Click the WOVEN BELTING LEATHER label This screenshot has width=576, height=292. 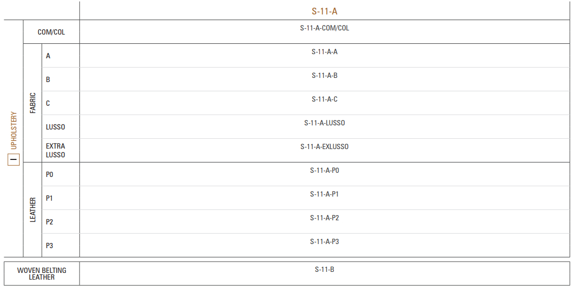point(42,273)
